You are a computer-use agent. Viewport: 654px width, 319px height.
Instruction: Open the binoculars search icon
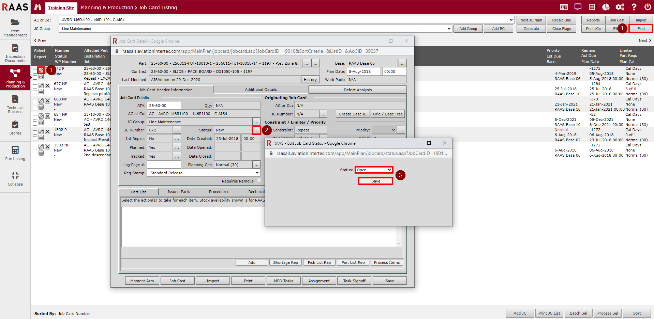38,7
